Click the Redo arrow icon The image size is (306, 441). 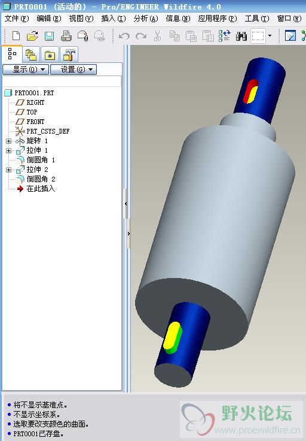[141, 37]
